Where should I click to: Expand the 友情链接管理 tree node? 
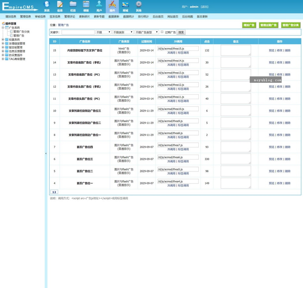[3, 43]
